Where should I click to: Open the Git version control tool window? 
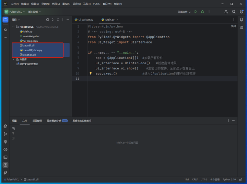coord(5,173)
